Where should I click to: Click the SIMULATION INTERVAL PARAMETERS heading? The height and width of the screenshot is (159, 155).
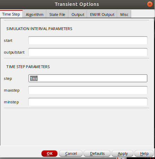[39, 29]
